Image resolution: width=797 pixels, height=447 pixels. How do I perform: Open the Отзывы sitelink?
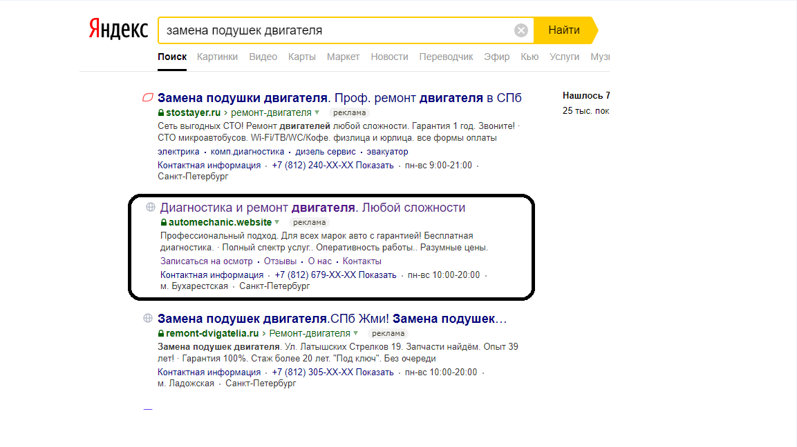point(280,261)
